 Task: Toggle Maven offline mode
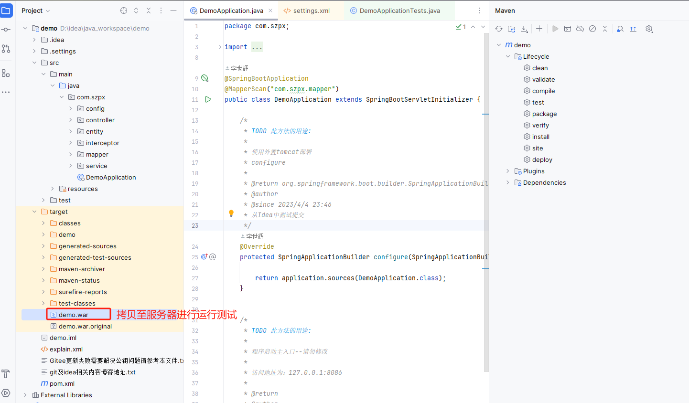pyautogui.click(x=580, y=29)
